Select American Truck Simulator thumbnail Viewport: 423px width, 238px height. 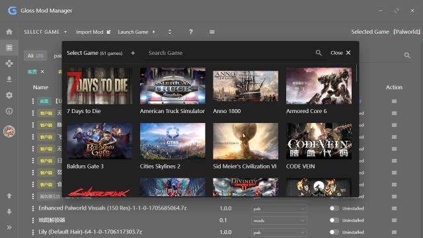173,86
